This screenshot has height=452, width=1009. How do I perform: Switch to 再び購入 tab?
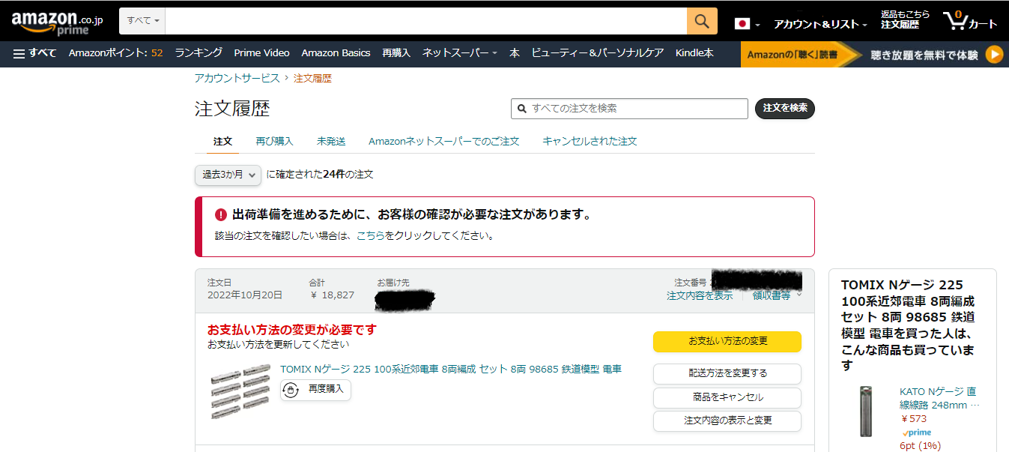coord(274,141)
